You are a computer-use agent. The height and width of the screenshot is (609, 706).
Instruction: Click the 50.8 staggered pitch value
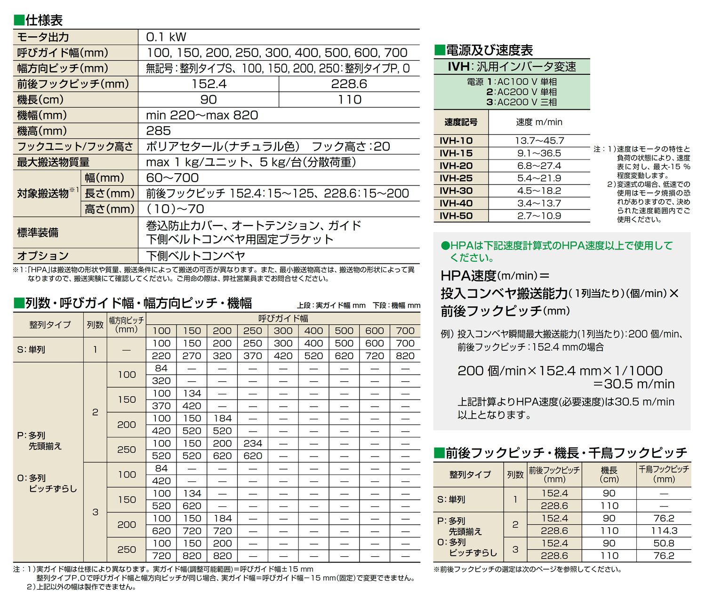[x=664, y=543]
